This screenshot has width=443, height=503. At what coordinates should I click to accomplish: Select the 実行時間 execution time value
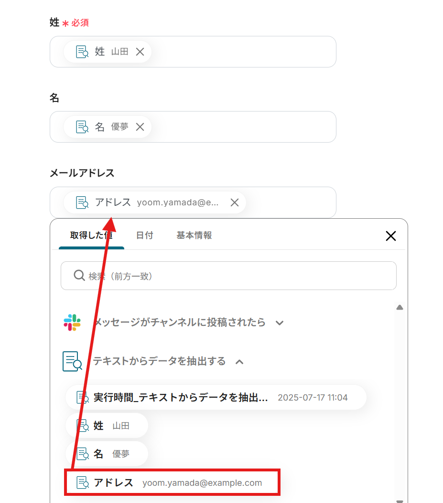coord(216,397)
